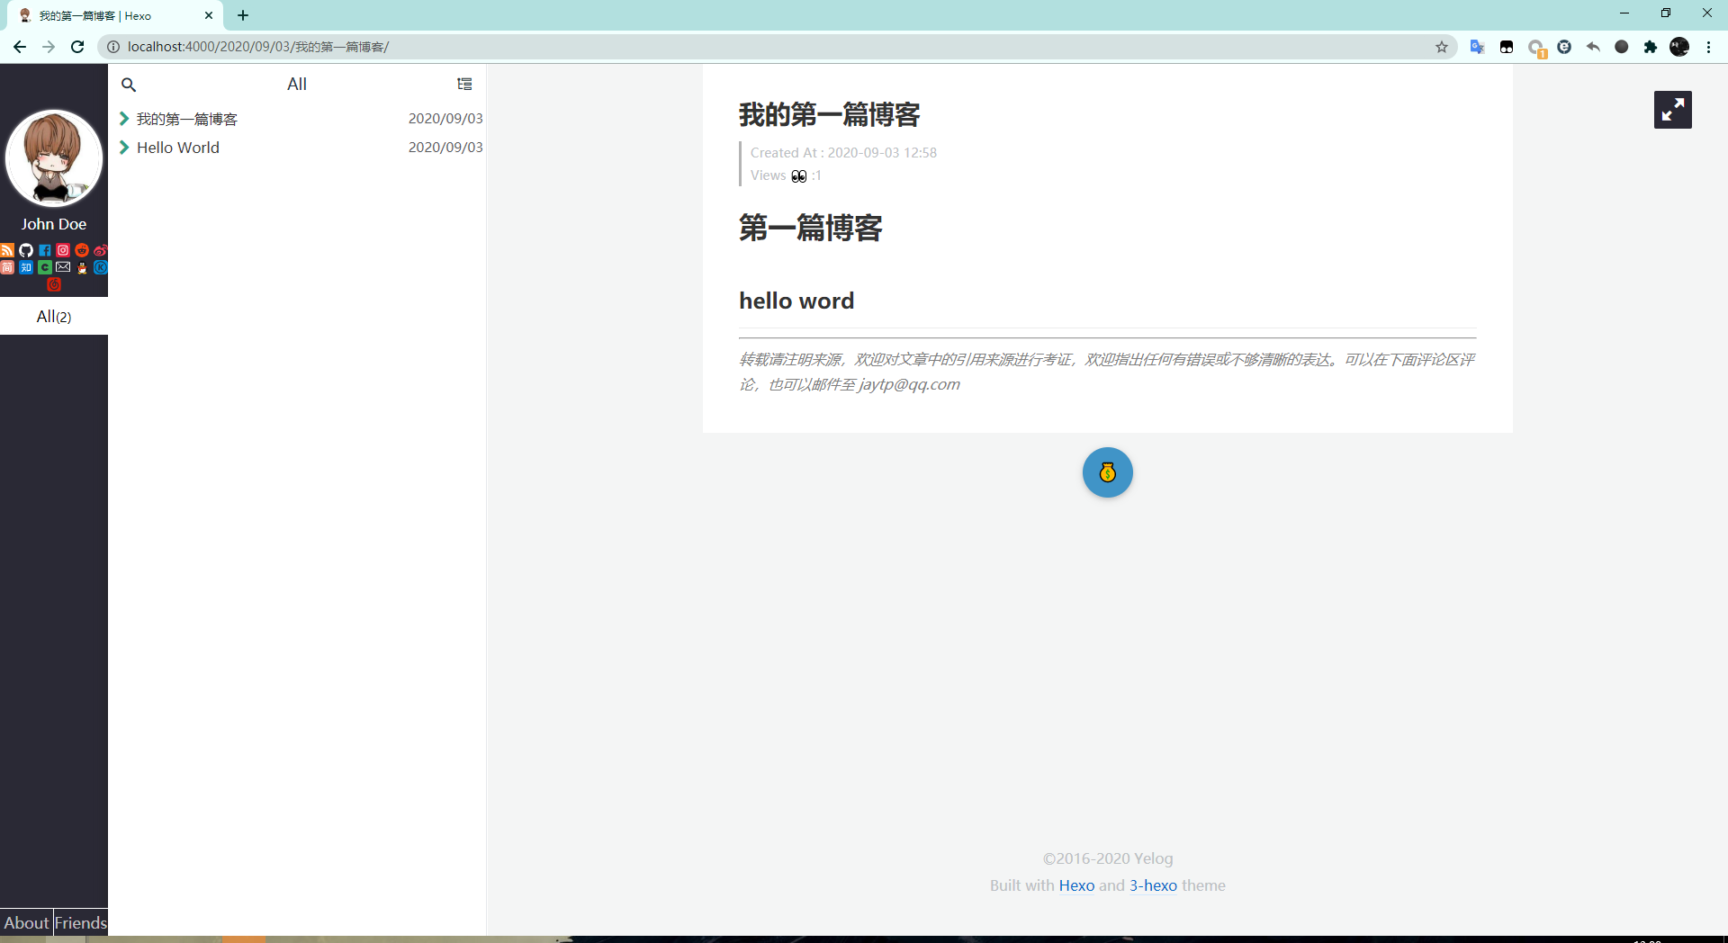The width and height of the screenshot is (1728, 943).
Task: Open the About page in sidebar footer
Action: tap(26, 922)
